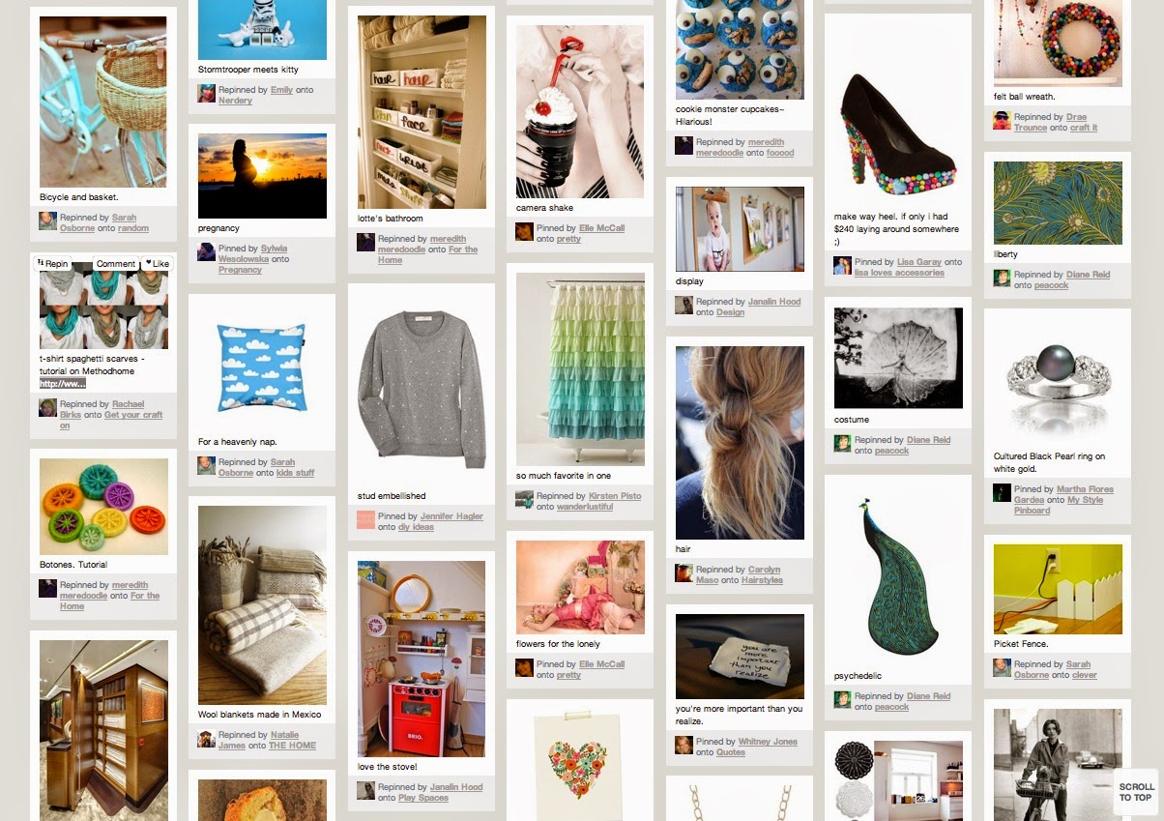Comment on the t-shirt scarves pin

[115, 263]
